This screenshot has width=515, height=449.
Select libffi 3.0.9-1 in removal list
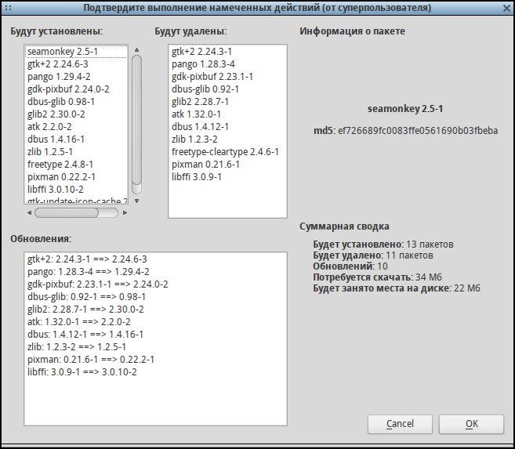[x=227, y=176]
